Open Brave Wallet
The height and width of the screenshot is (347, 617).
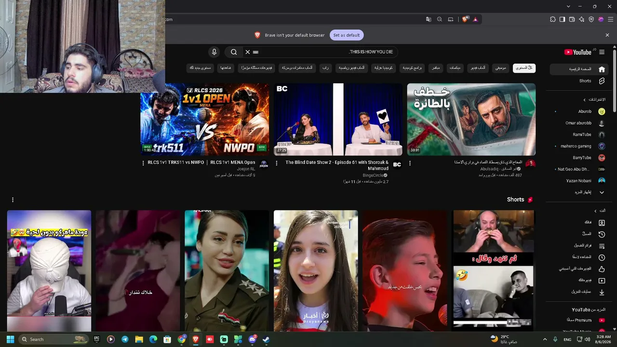pos(572,19)
